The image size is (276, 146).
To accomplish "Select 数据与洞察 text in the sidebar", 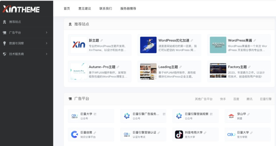I will 16,43.
